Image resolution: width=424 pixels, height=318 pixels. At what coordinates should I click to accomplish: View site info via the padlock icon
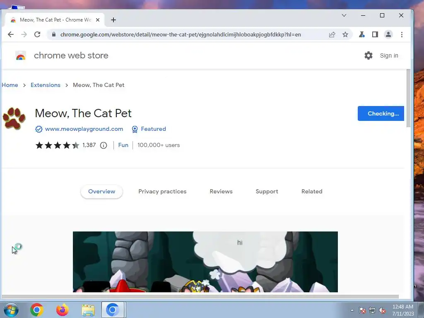53,34
